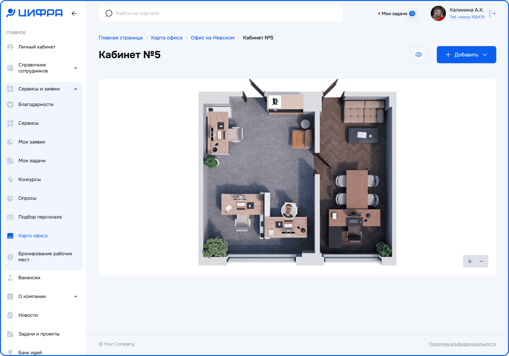Click the logout icon next to profile
The height and width of the screenshot is (356, 509).
coord(492,13)
